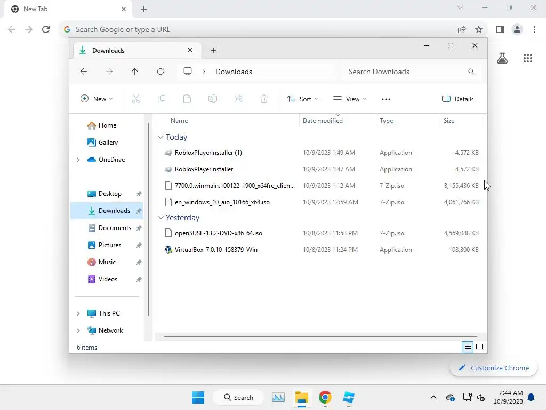This screenshot has height=410, width=546.
Task: Open the View dropdown menu
Action: pos(350,99)
